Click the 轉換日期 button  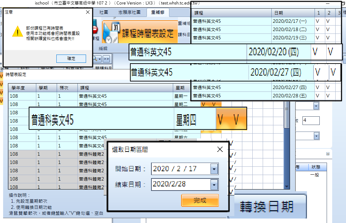tap(267, 206)
